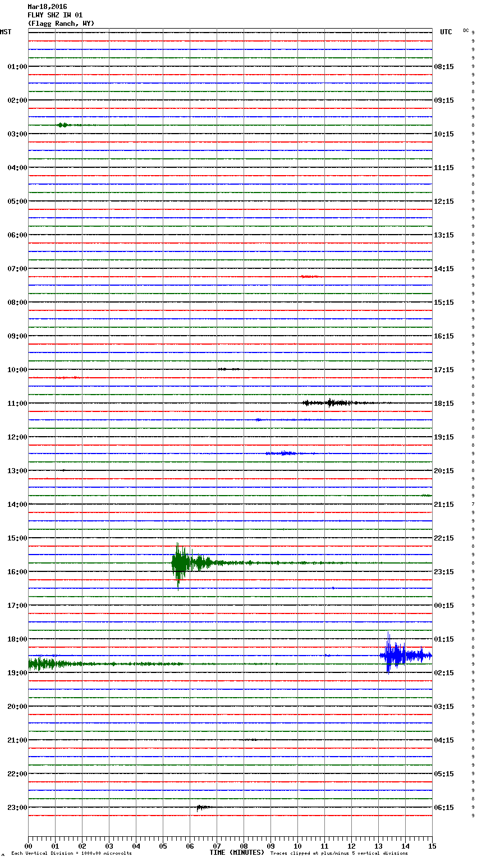The height and width of the screenshot is (861, 477).
Task: Select the 03:00 MST time label
Action: [17, 134]
